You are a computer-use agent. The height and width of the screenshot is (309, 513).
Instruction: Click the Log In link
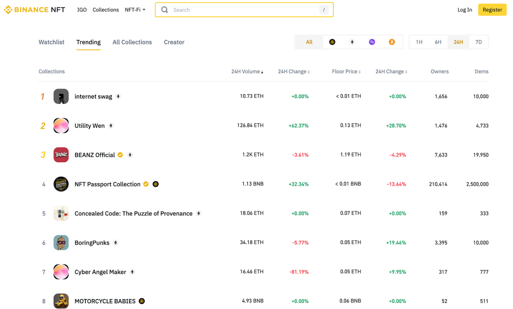coord(465,10)
